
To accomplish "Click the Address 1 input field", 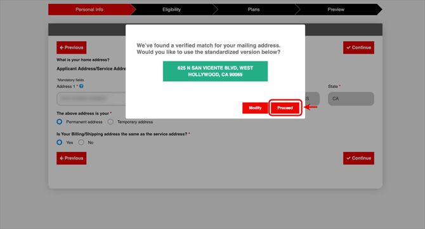I will point(91,99).
